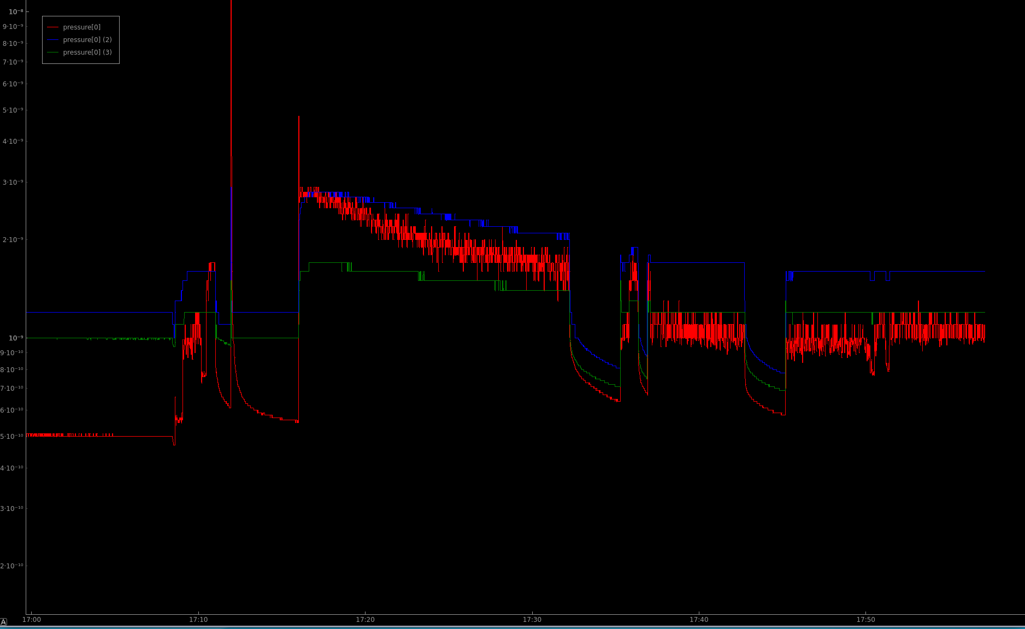This screenshot has height=629, width=1025.
Task: Click the 10⁻⁸ label on pressure axis
Action: point(16,11)
